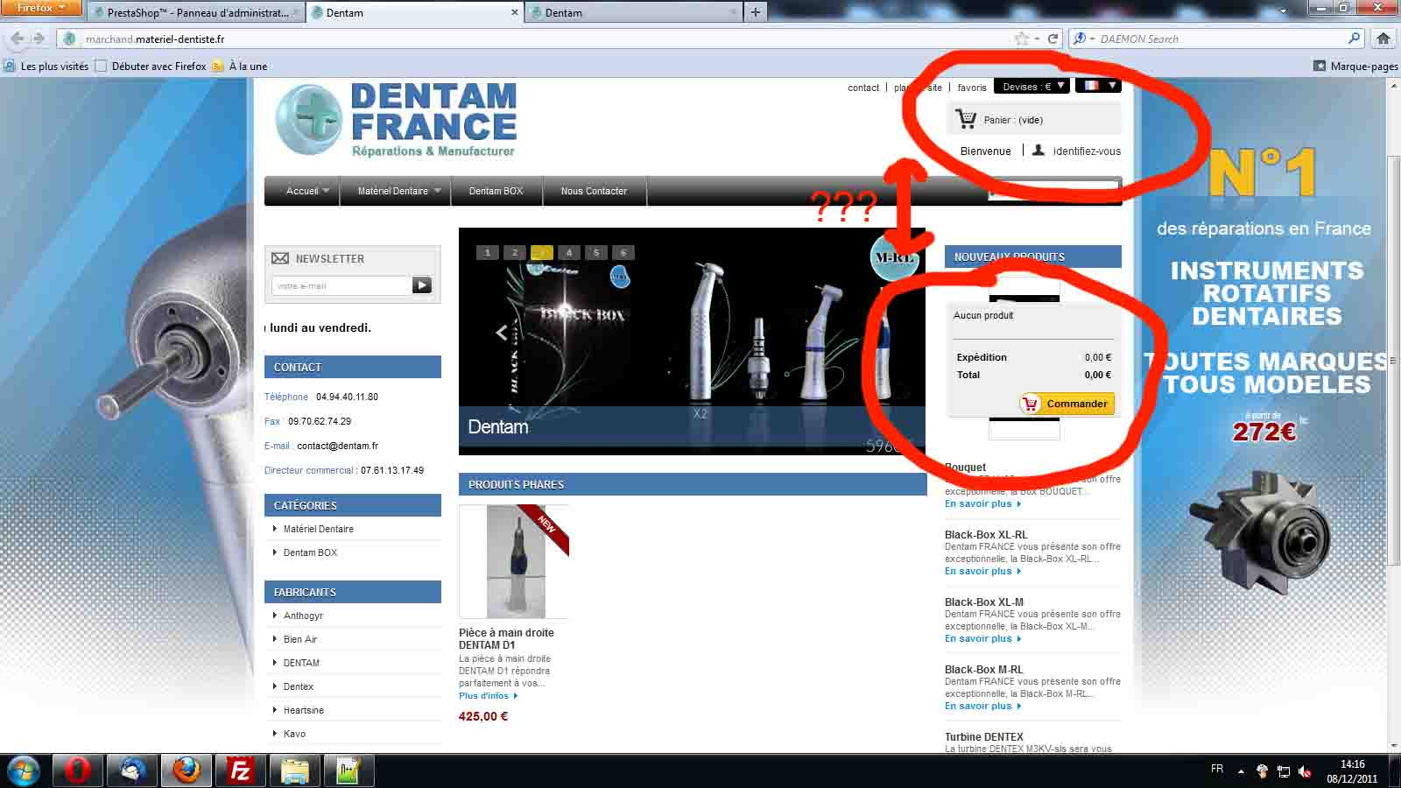The width and height of the screenshot is (1401, 788).
Task: List all open tabs
Action: pyautogui.click(x=1284, y=11)
